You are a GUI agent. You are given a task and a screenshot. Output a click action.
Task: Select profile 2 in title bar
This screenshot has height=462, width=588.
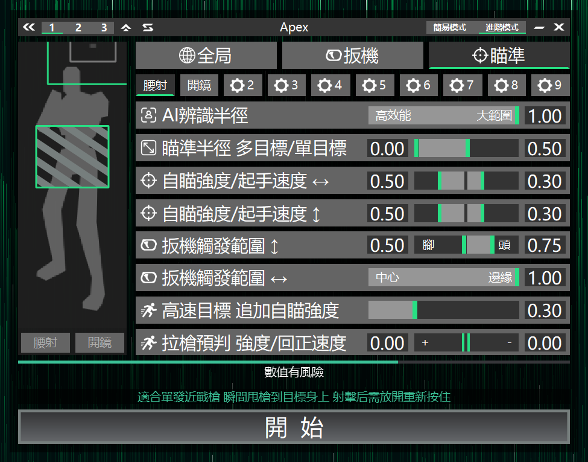[78, 28]
